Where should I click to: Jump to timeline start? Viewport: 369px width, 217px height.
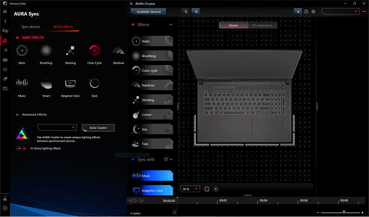tap(131, 200)
